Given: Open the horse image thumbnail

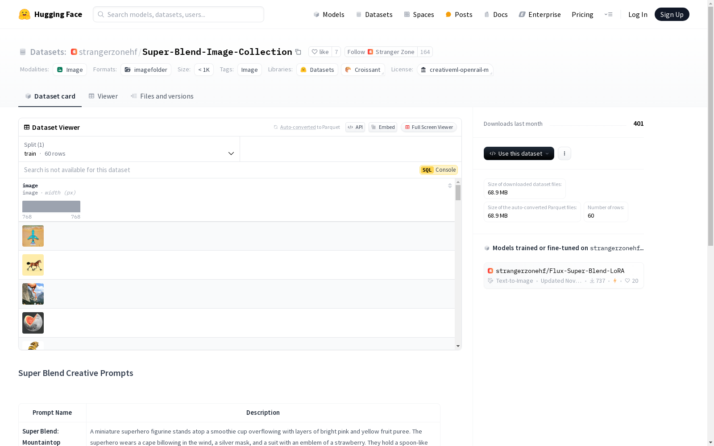Looking at the screenshot, I should pos(33,265).
